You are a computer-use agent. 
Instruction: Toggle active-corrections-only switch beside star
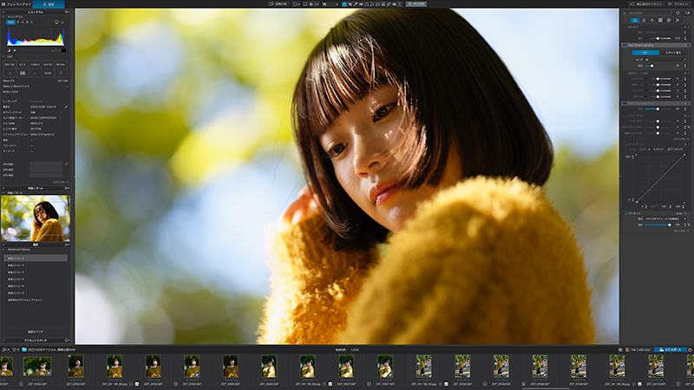pos(687,13)
